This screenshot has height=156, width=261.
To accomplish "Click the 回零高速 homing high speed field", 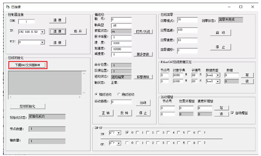I will (187, 31).
